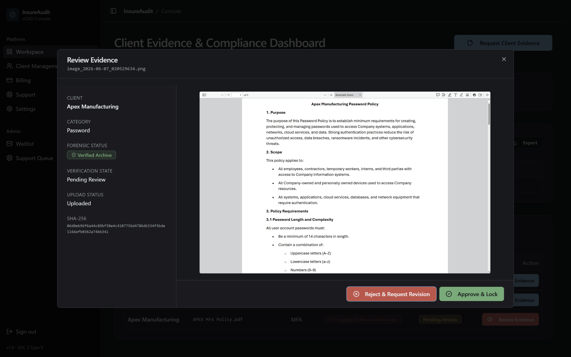The width and height of the screenshot is (571, 357).
Task: Click Pending Review badge in MFA row
Action: (x=440, y=320)
